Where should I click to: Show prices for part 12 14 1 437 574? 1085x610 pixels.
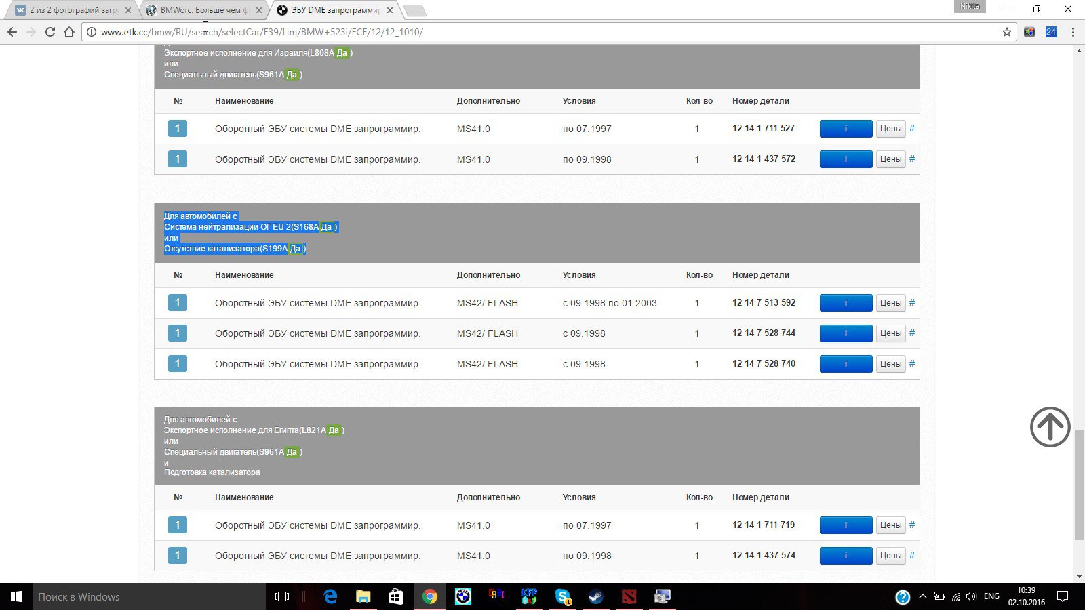(x=890, y=556)
